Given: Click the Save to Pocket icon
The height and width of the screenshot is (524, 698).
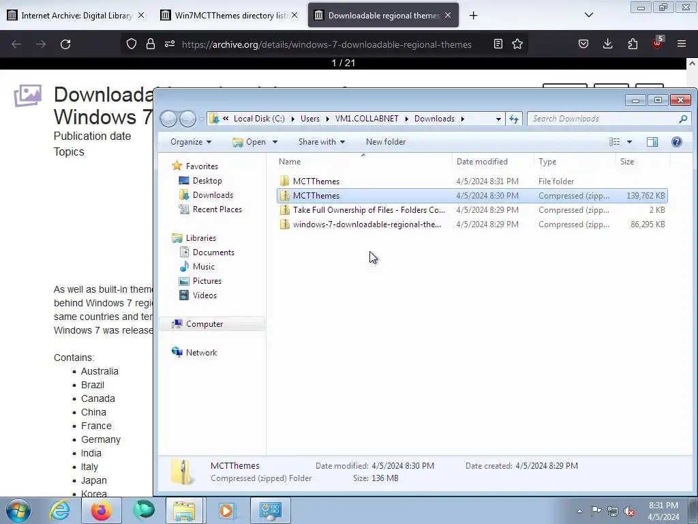Looking at the screenshot, I should coord(583,44).
